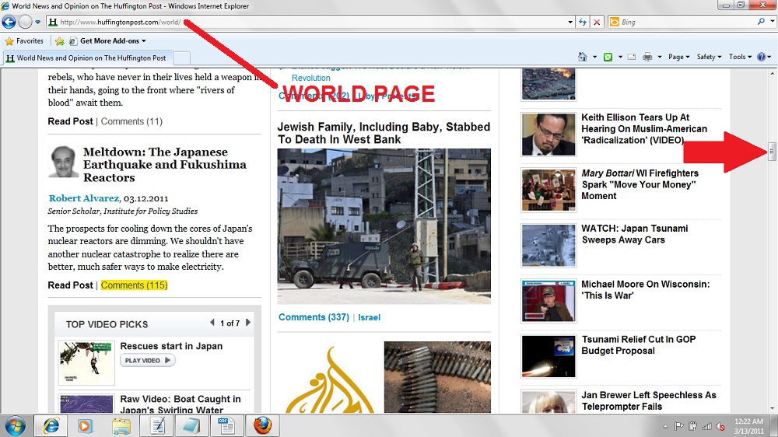778x437 pixels.
Task: Open the Israel tag link
Action: (369, 317)
